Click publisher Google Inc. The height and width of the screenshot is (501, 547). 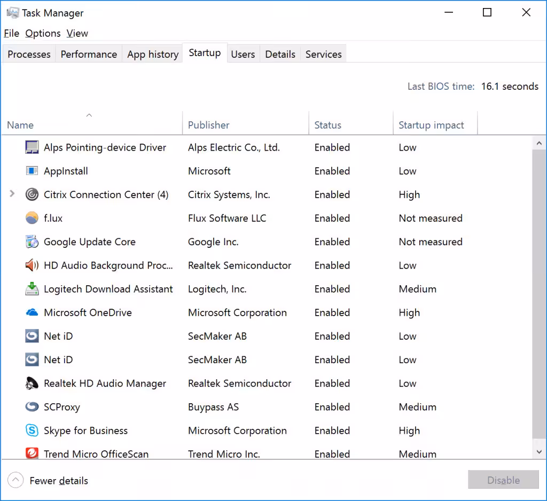(213, 242)
